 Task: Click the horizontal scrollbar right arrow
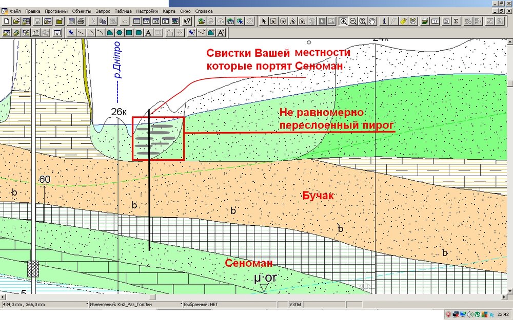click(504, 297)
